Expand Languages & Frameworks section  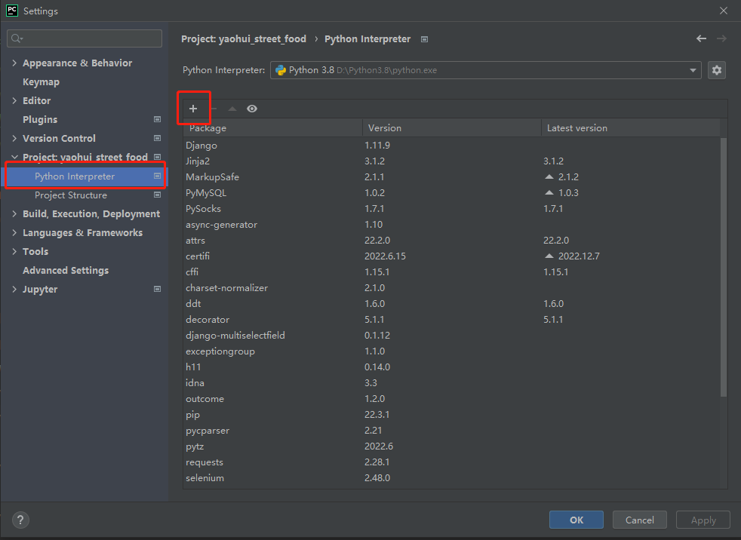point(14,232)
